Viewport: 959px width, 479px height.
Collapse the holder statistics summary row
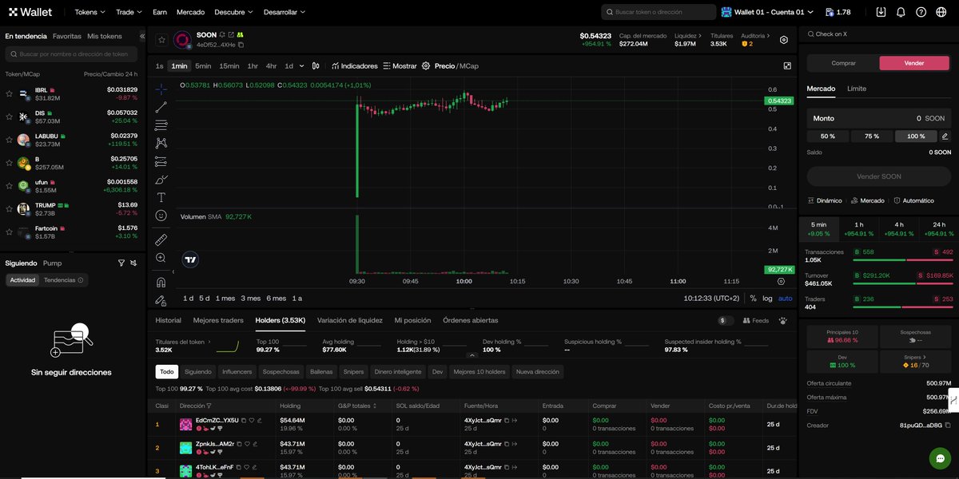click(472, 355)
